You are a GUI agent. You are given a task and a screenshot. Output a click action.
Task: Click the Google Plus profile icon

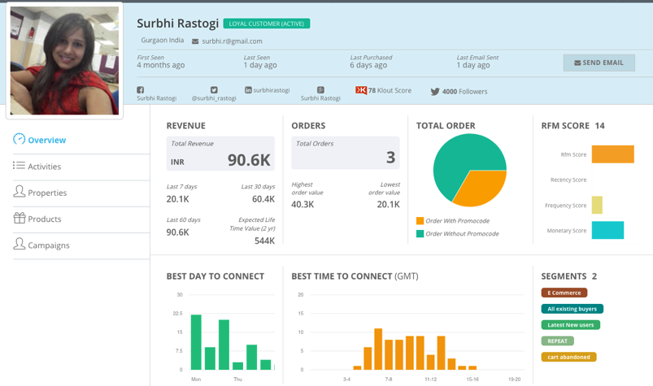point(320,90)
